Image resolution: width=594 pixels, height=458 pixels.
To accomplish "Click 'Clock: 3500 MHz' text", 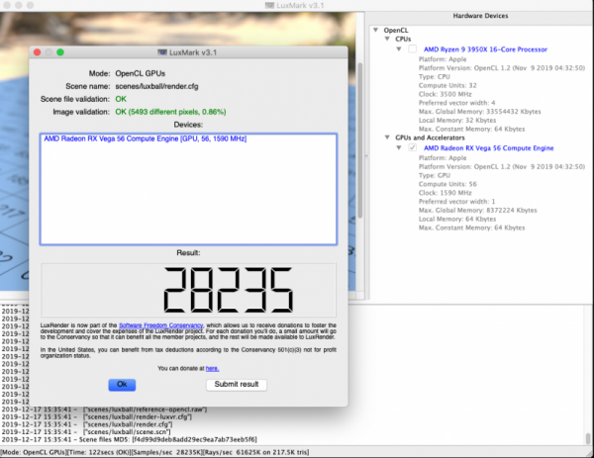I will (x=445, y=94).
